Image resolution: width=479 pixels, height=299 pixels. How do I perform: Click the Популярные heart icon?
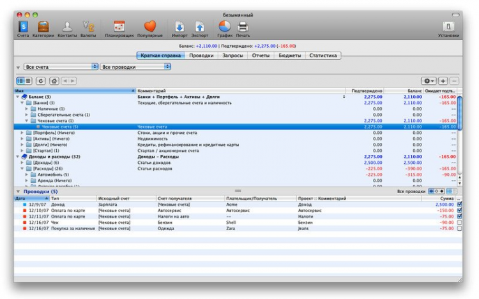(x=149, y=27)
